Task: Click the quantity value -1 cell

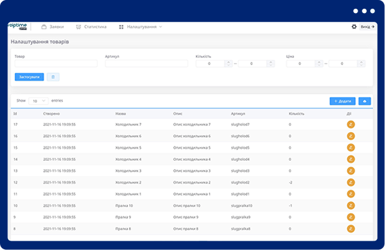Action: (291, 206)
